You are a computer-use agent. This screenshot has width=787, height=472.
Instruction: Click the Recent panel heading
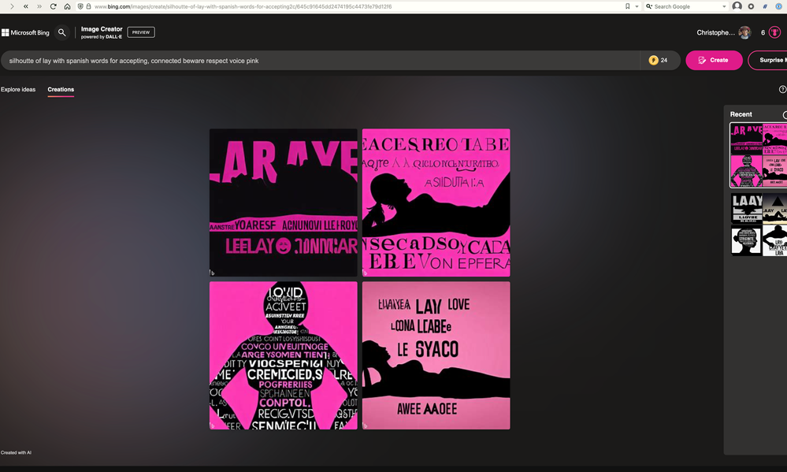pyautogui.click(x=741, y=114)
